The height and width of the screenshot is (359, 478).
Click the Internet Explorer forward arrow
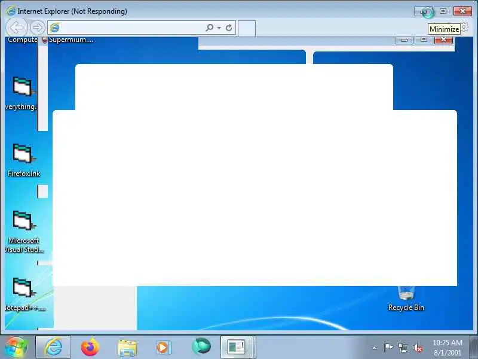[x=38, y=28]
